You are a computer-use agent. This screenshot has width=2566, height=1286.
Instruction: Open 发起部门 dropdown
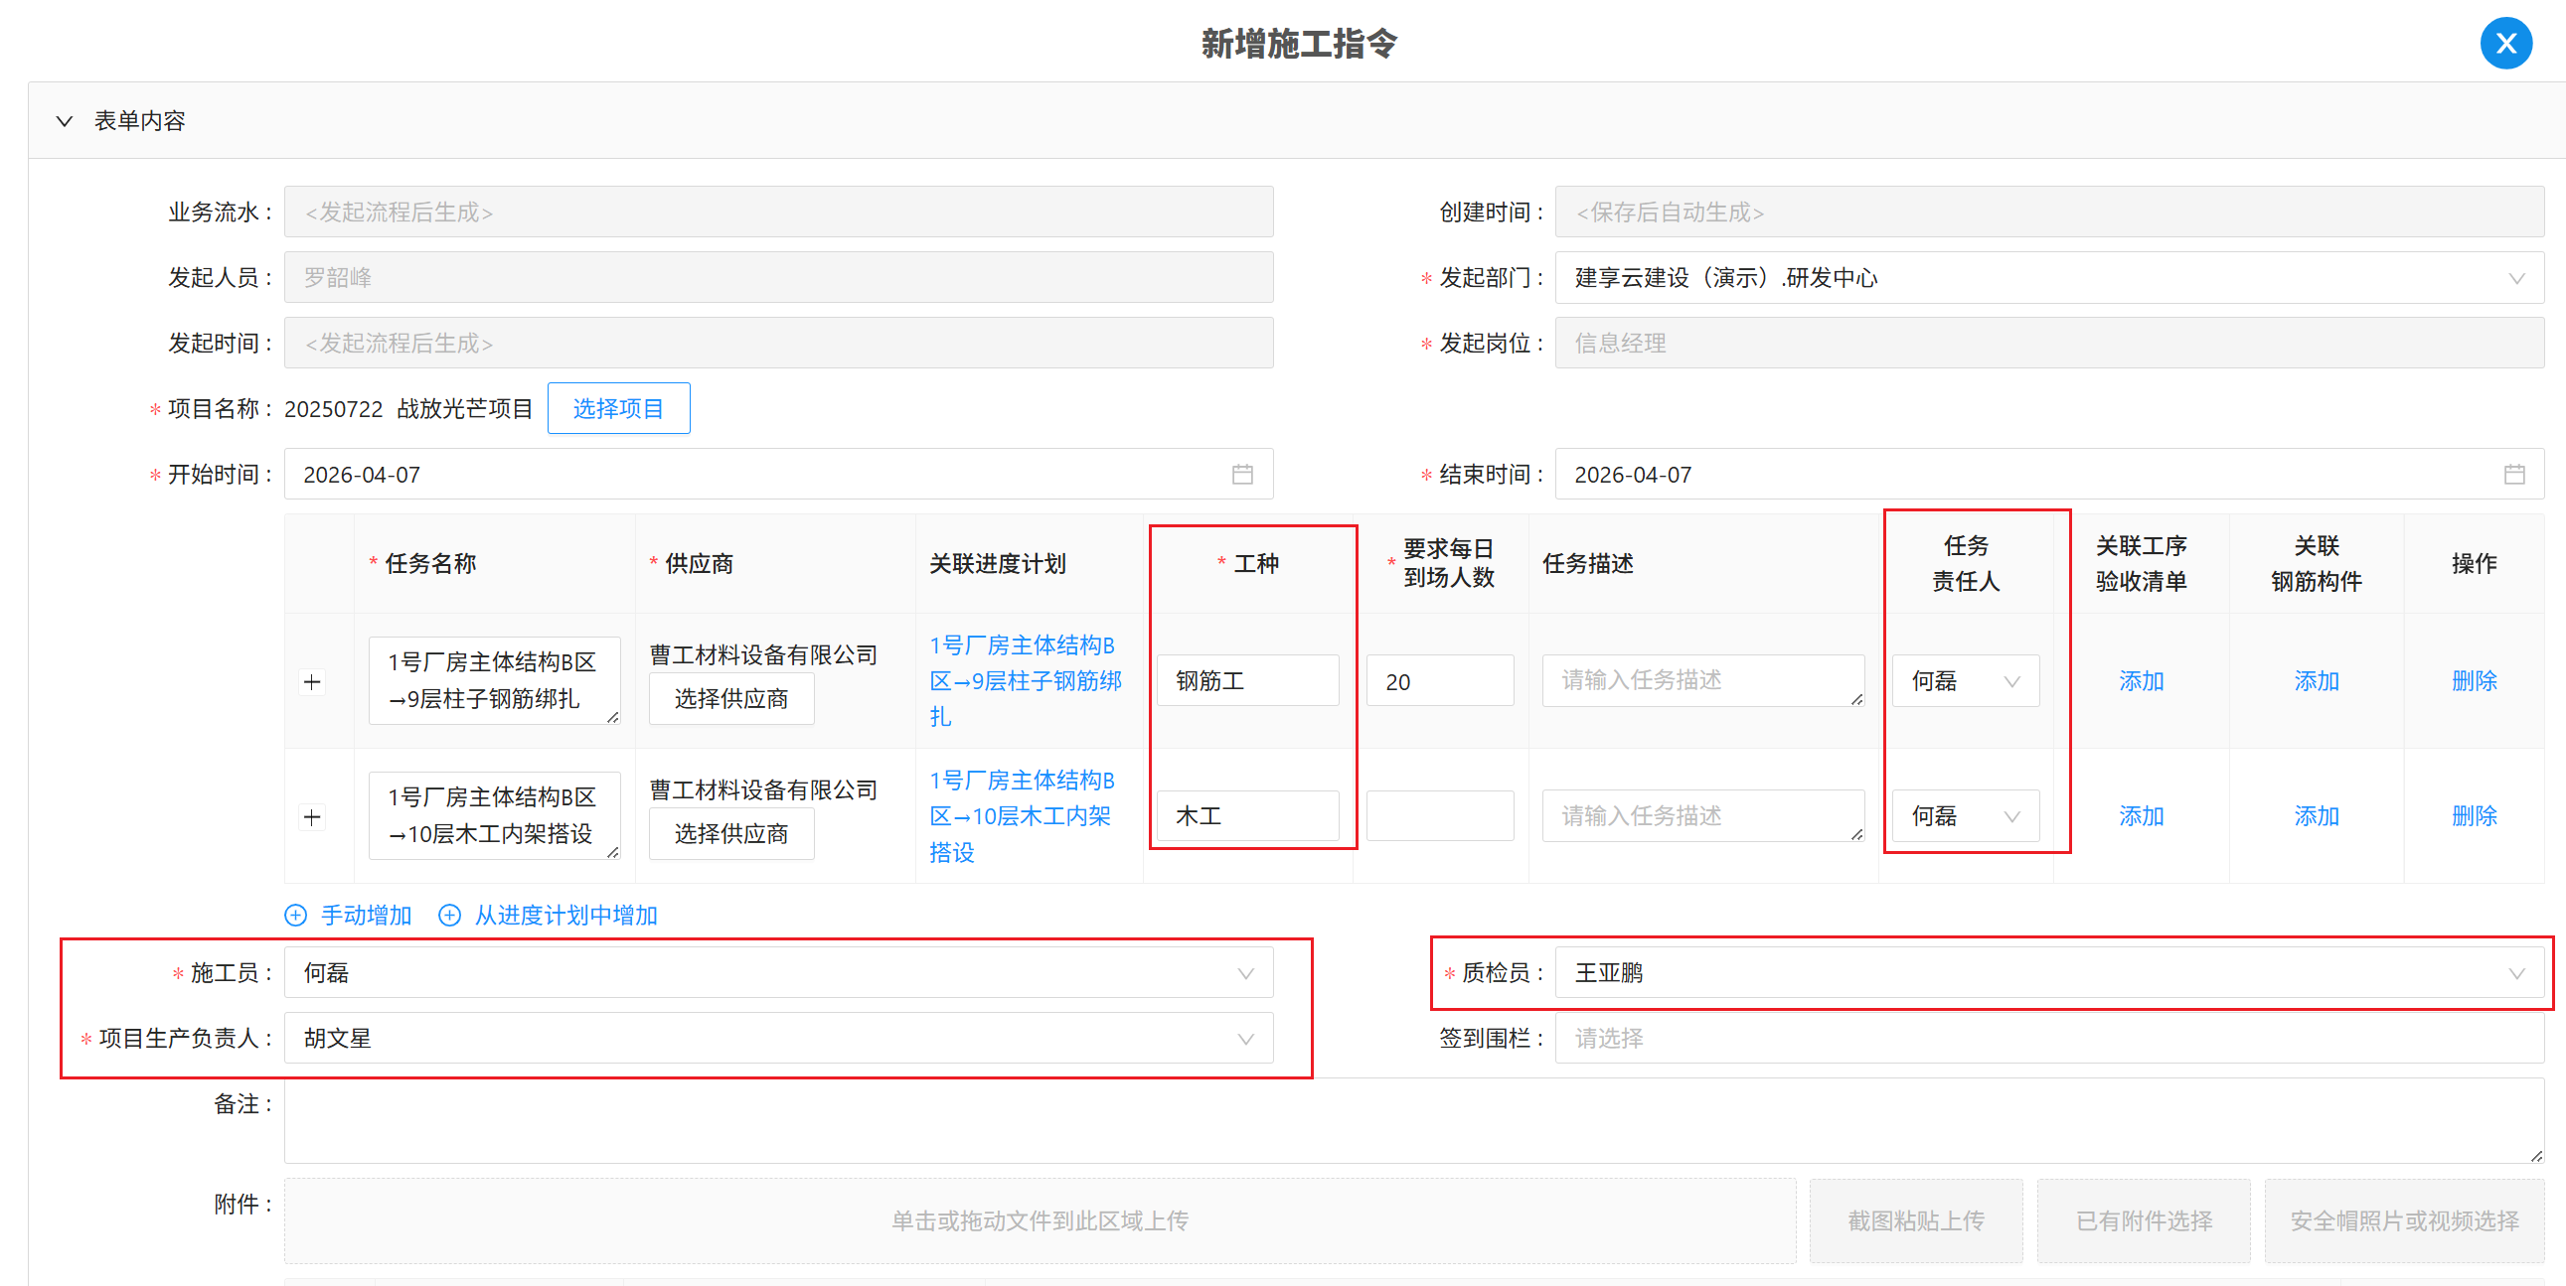[2048, 278]
